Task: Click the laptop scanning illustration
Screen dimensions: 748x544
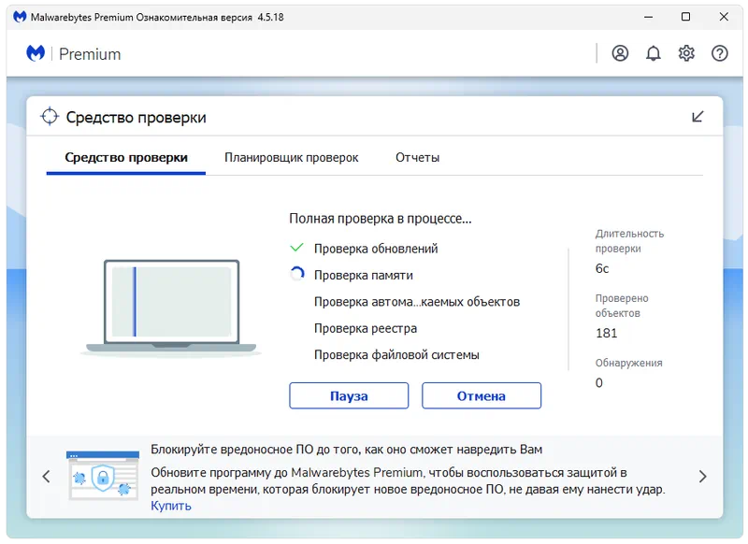Action: pos(171,308)
